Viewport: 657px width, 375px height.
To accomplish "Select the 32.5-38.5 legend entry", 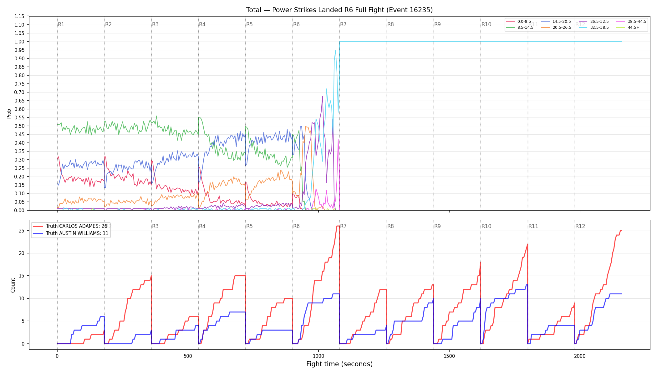I will click(x=594, y=27).
